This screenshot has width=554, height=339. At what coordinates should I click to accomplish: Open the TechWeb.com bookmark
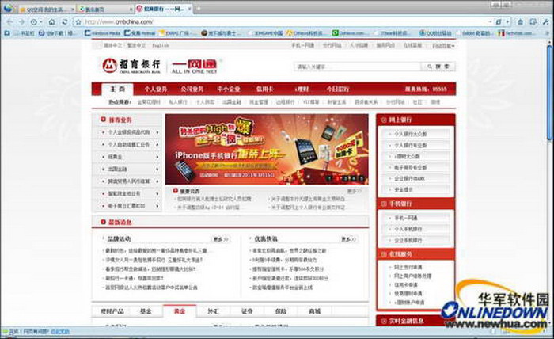pos(516,33)
